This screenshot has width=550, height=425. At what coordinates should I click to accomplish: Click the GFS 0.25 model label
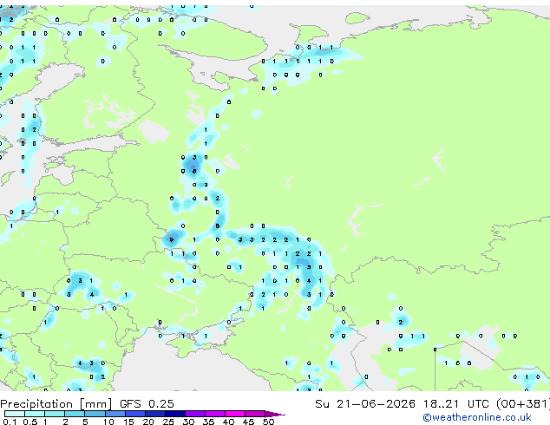coord(147,404)
